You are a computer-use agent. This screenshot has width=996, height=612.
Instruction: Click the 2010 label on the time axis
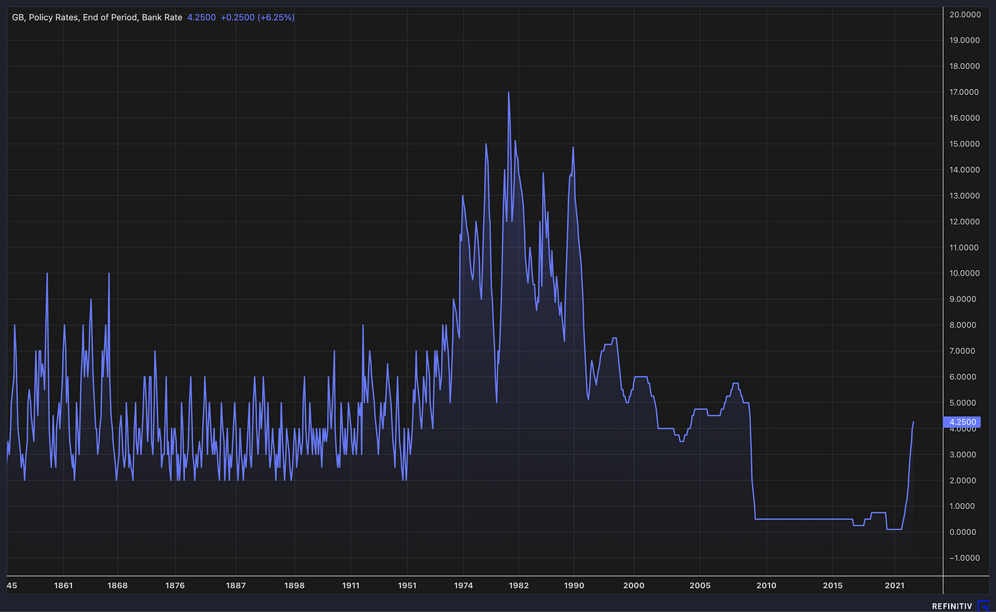[x=766, y=586]
